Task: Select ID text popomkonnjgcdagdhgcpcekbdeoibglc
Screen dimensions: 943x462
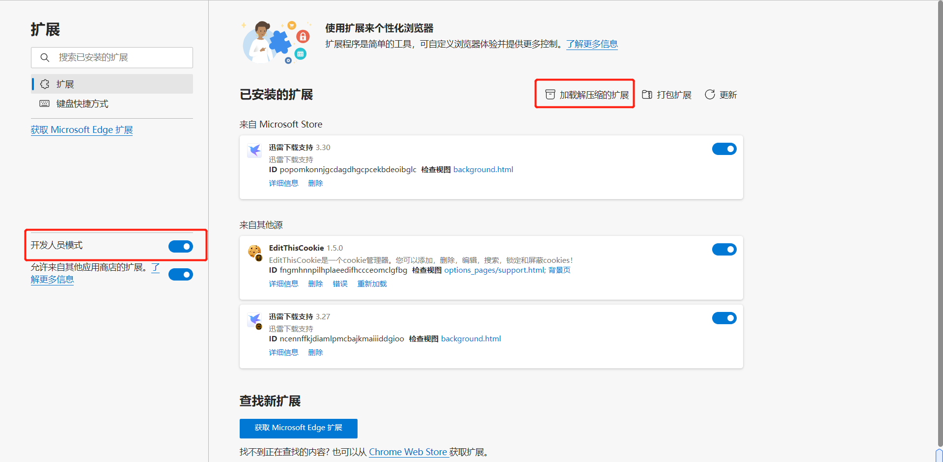Action: coord(348,170)
